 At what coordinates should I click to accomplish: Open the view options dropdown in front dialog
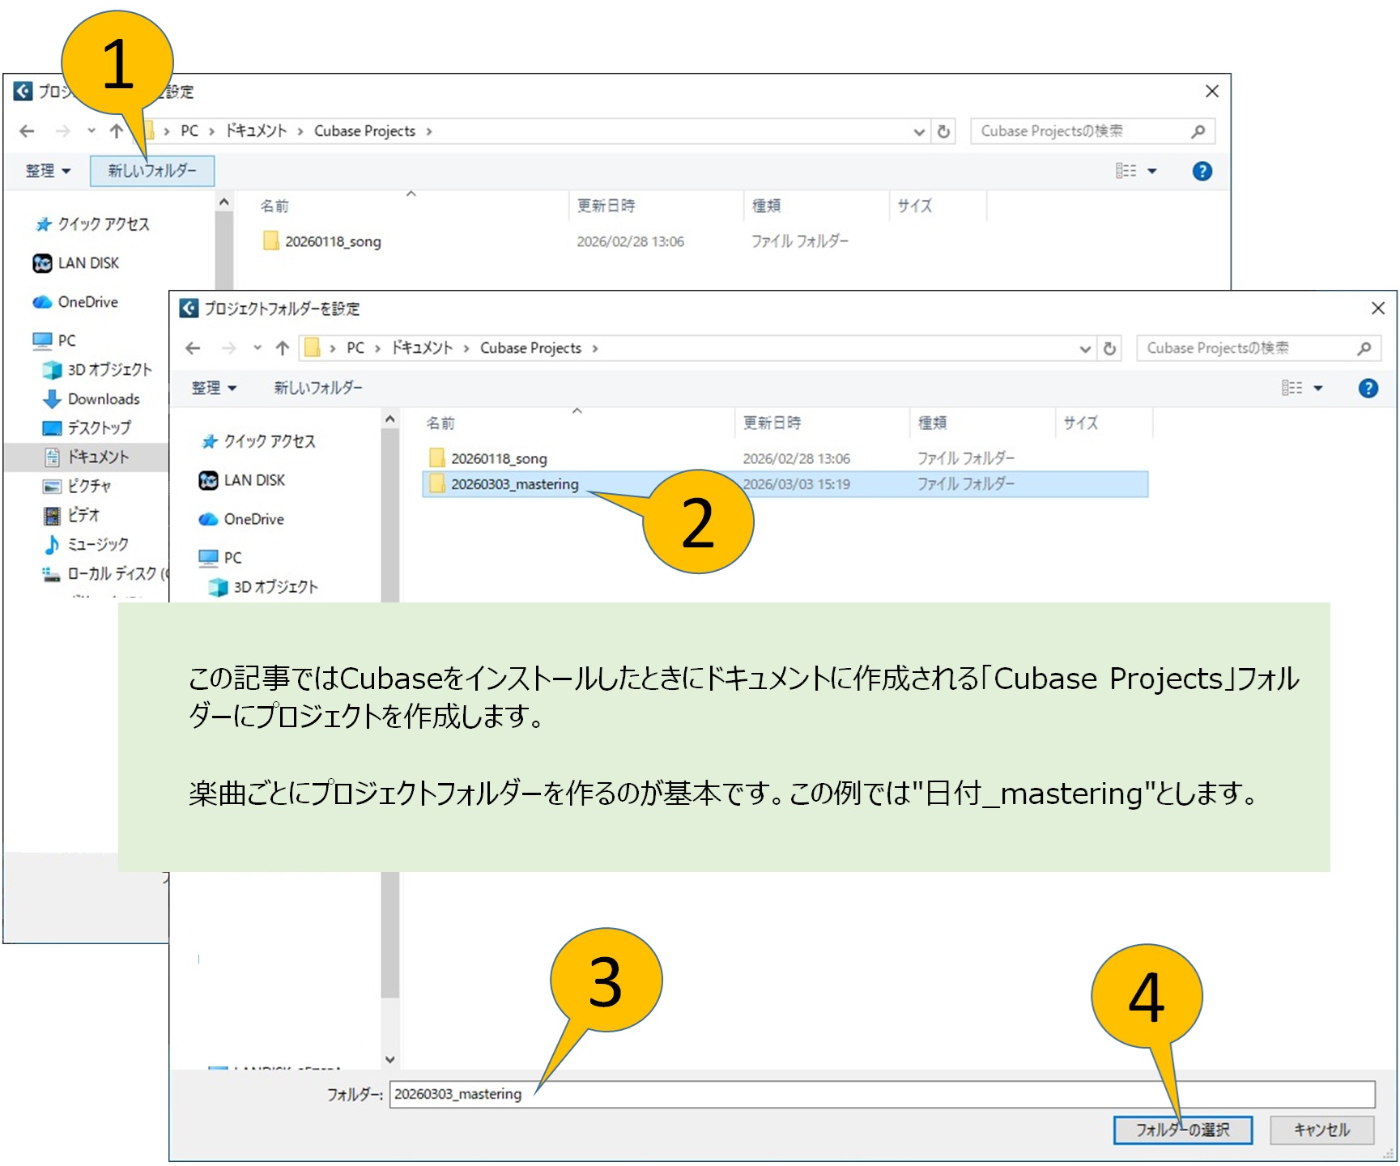[1317, 389]
